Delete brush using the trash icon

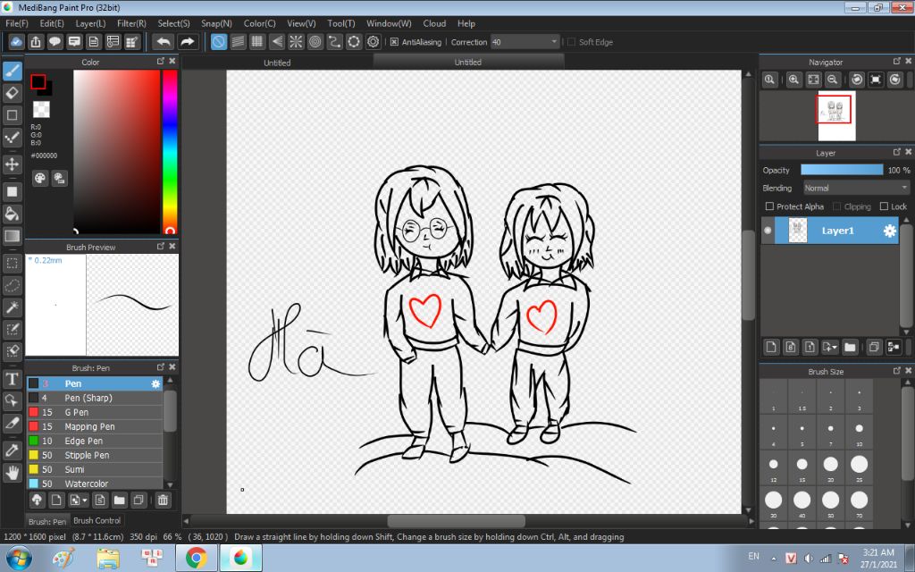[x=163, y=500]
